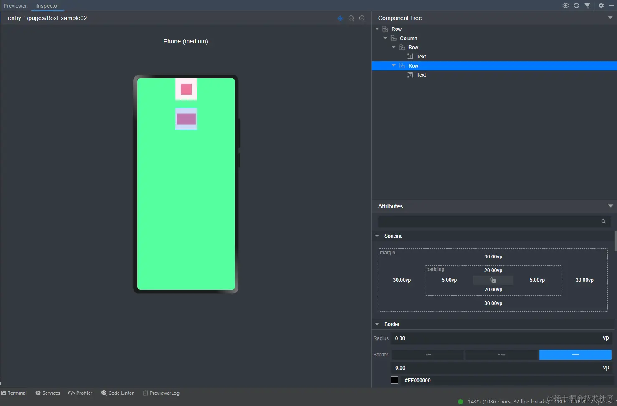Click the top padding value 20.00vp
This screenshot has height=406, width=617.
[493, 271]
